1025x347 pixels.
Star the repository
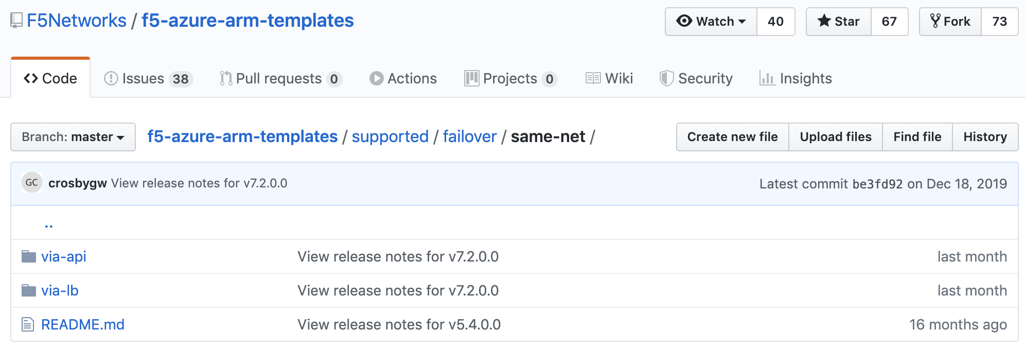pos(839,22)
